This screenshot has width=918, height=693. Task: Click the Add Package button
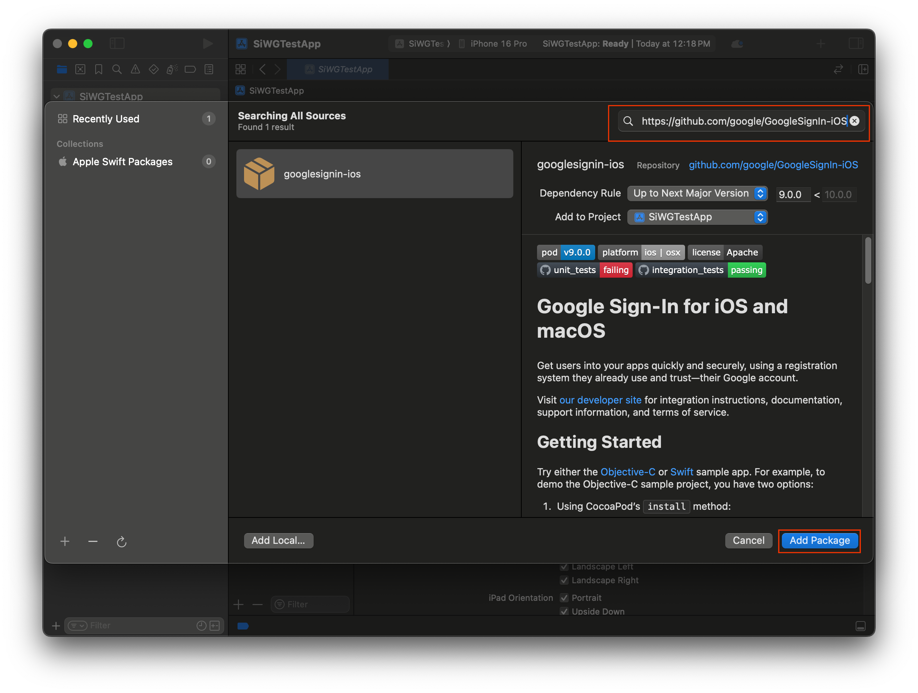[x=819, y=540]
